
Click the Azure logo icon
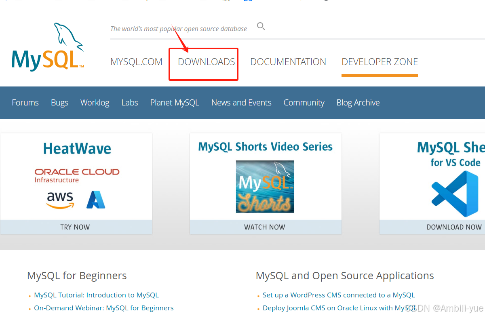96,200
